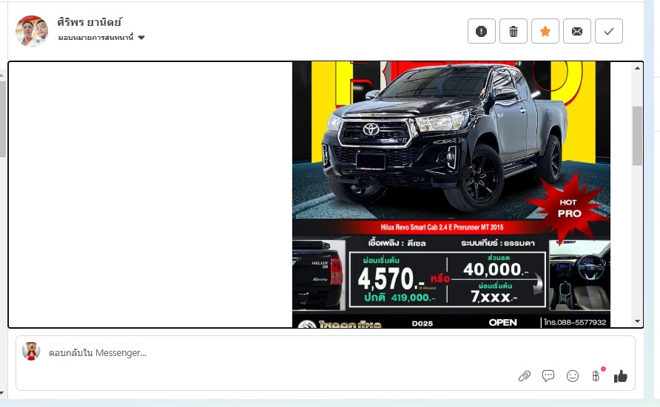
Task: Open the Hilux Revo car ad image
Action: 451,194
